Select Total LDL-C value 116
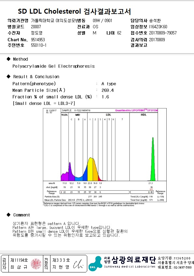The width and height of the screenshot is (194, 276). 151,197
